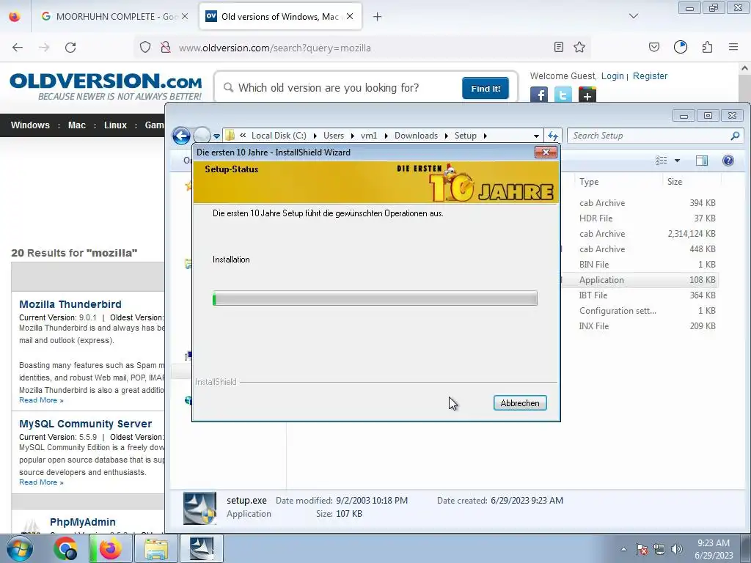
Task: Open a new Firefox tab
Action: tap(378, 17)
